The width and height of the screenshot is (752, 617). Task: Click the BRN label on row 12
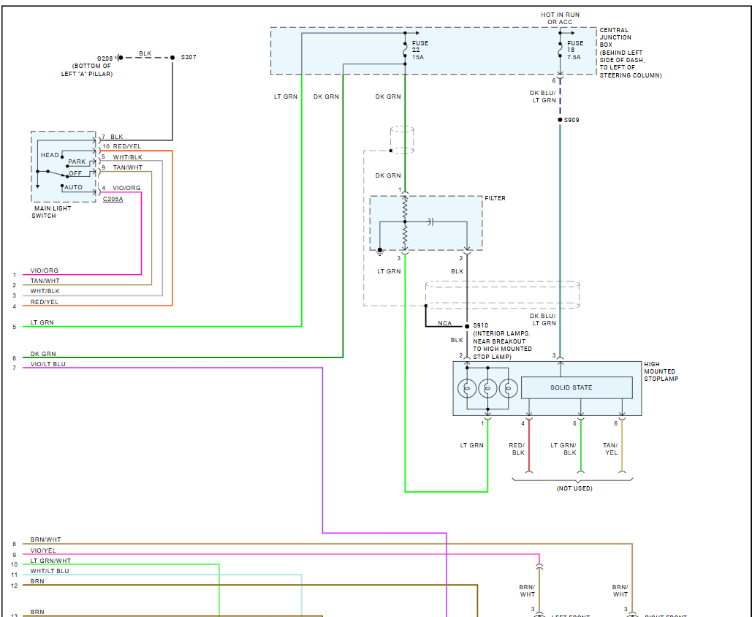[37, 581]
